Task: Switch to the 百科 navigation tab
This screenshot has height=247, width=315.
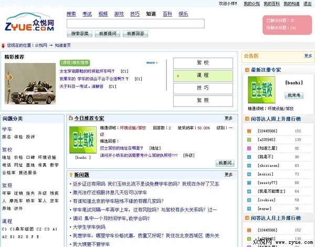Action: pyautogui.click(x=167, y=14)
